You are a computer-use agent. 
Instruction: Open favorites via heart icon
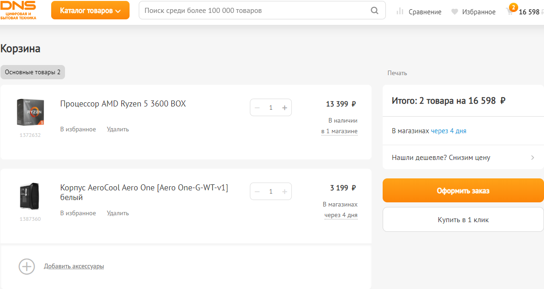coord(455,12)
